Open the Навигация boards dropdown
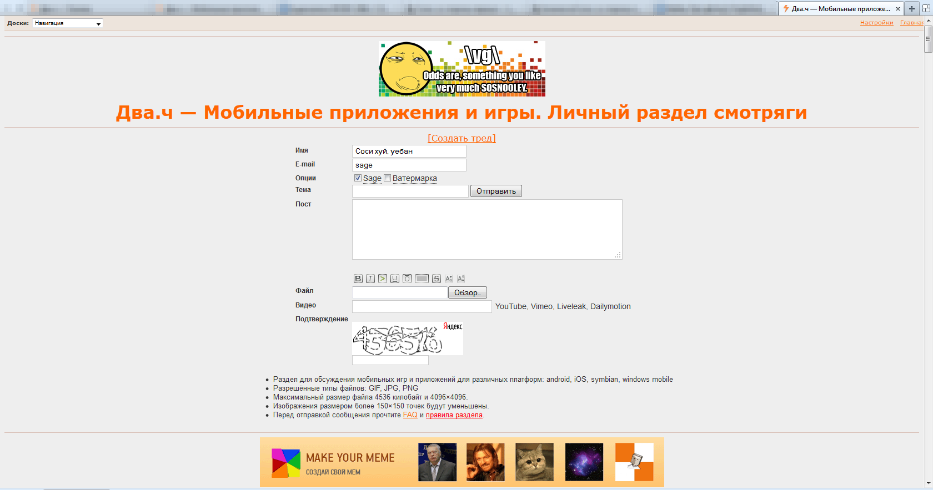 click(68, 23)
